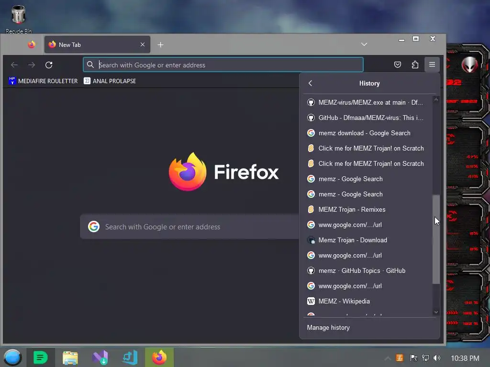Open memz download - Google Search history entry
490x367 pixels.
pyautogui.click(x=367, y=133)
